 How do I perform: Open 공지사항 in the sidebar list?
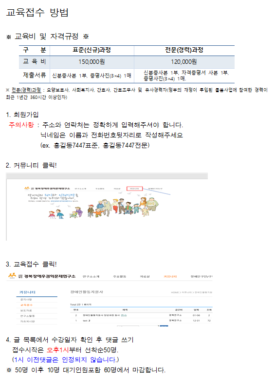(x=26, y=300)
